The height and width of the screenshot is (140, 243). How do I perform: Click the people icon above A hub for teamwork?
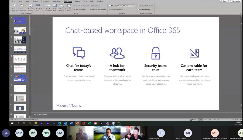pyautogui.click(x=117, y=53)
